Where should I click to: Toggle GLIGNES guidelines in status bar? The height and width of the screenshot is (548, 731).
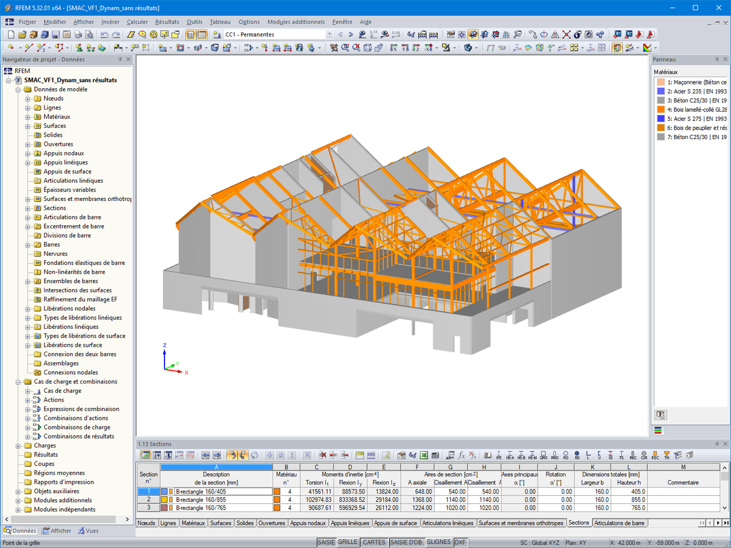click(439, 543)
